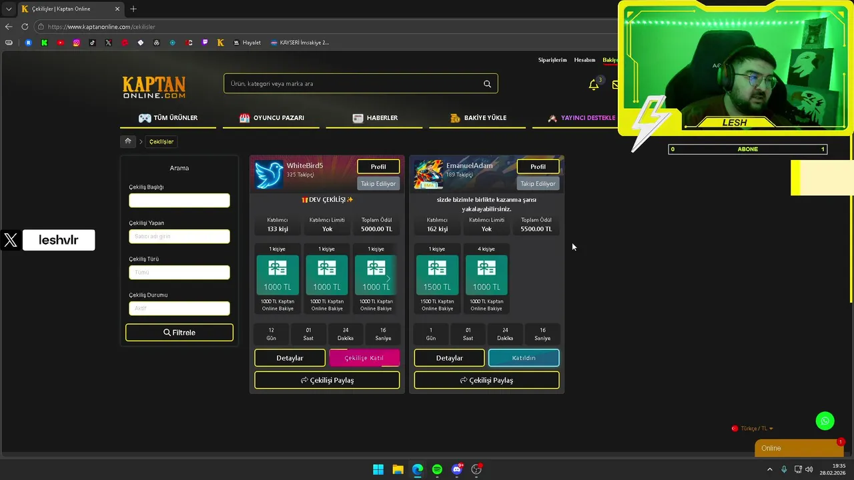The width and height of the screenshot is (854, 480).
Task: Open File Explorer from taskbar
Action: tap(398, 469)
